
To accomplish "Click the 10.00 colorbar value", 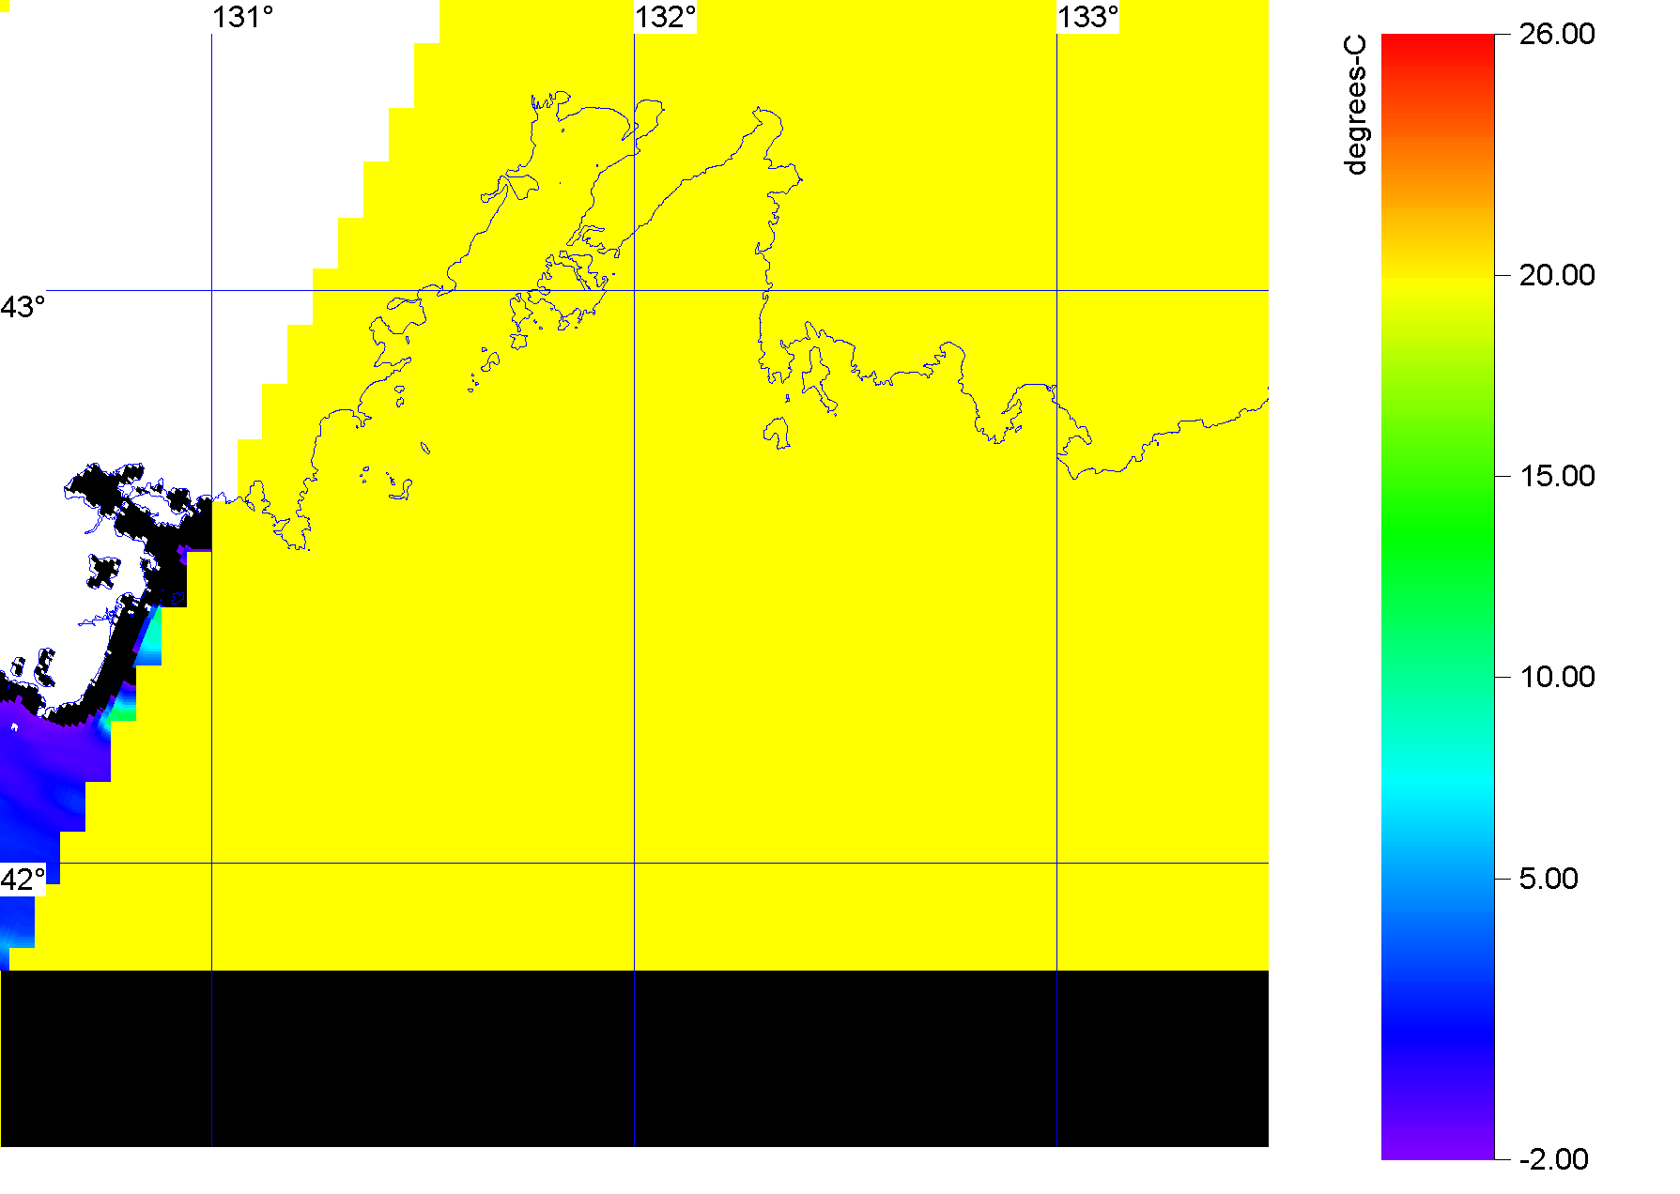I will click(1557, 677).
